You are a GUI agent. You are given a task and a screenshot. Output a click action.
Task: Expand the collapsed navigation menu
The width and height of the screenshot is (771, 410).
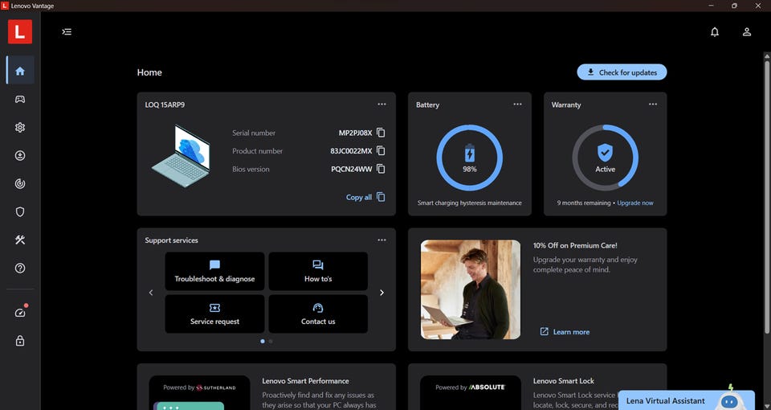[x=67, y=32]
